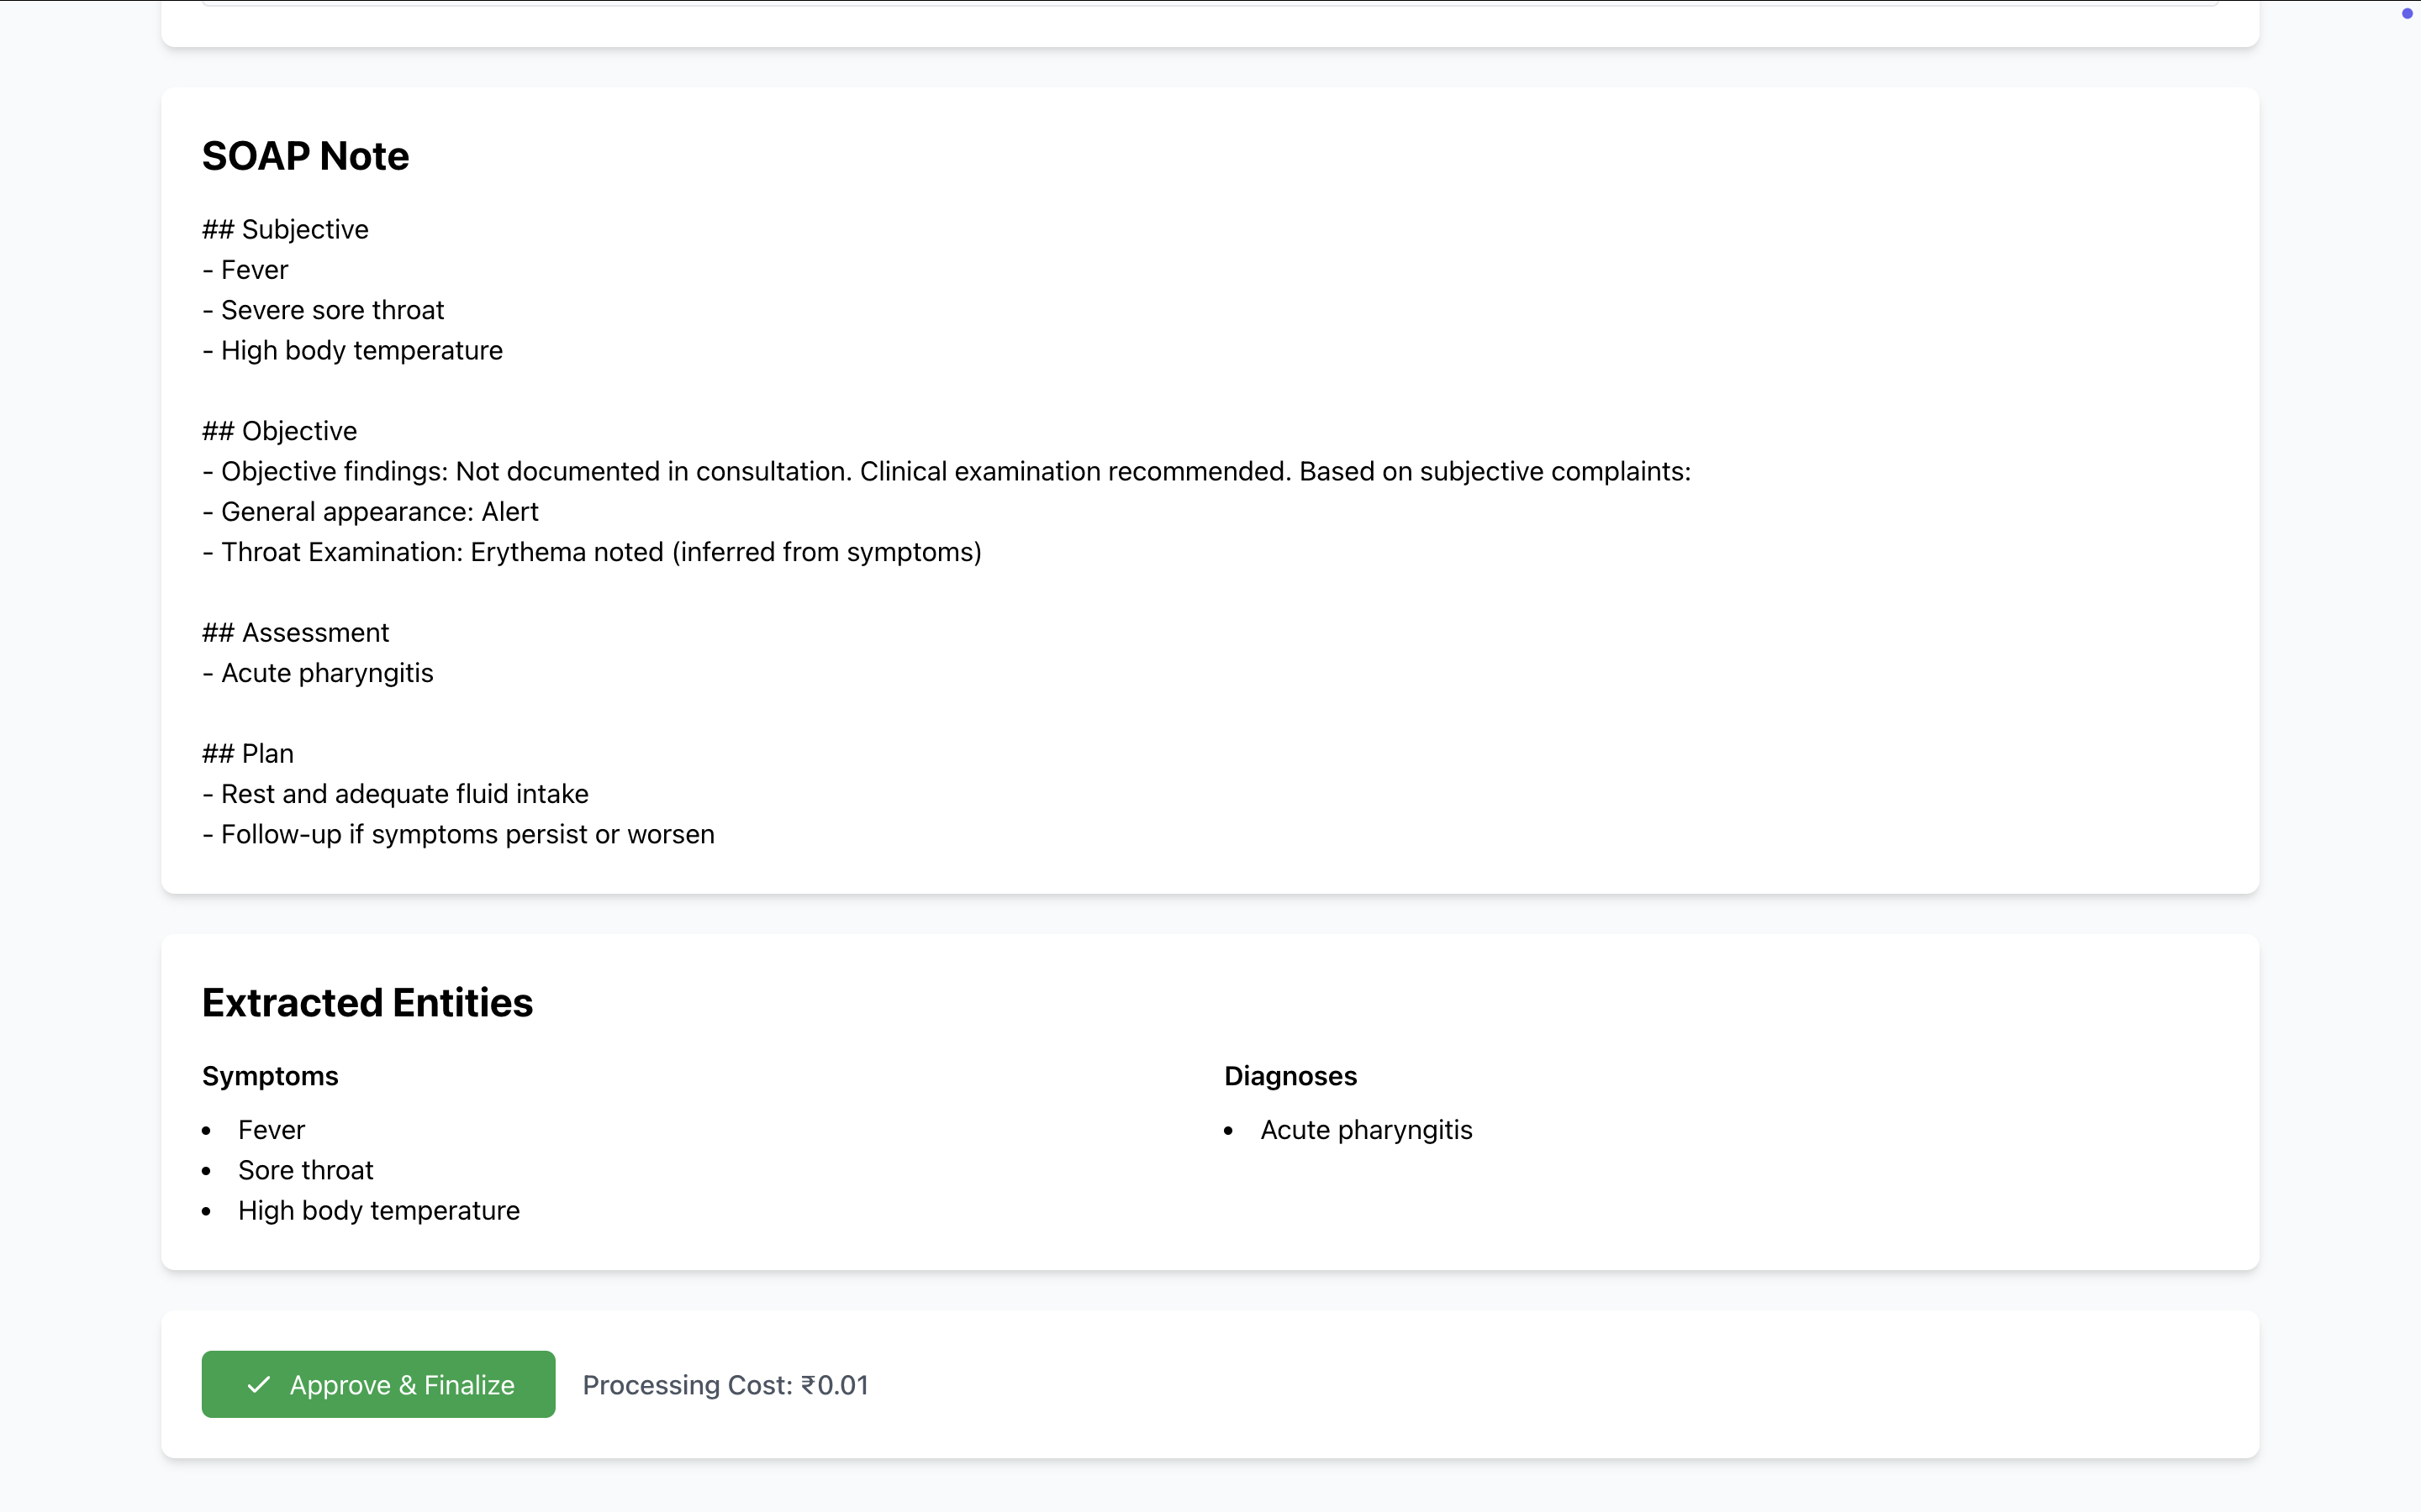Select the Sore throat symptom entry
Screen dimensions: 2421x1512
pos(305,1169)
